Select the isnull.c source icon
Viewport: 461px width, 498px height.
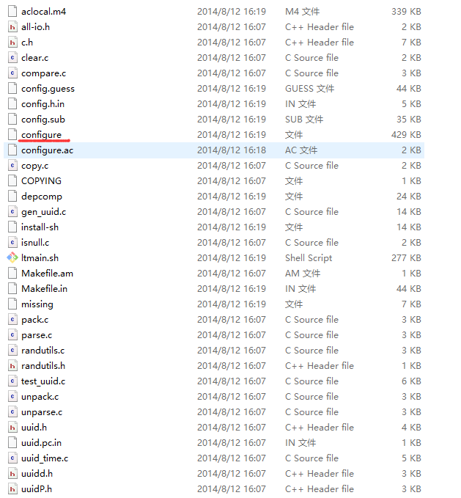[12, 243]
